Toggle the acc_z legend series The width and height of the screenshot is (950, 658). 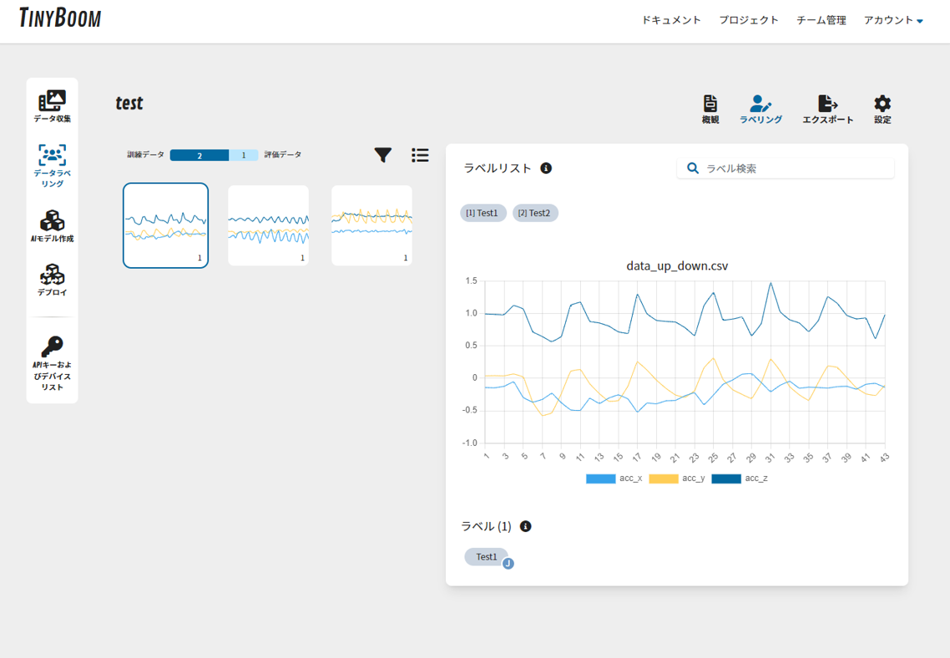coord(740,478)
